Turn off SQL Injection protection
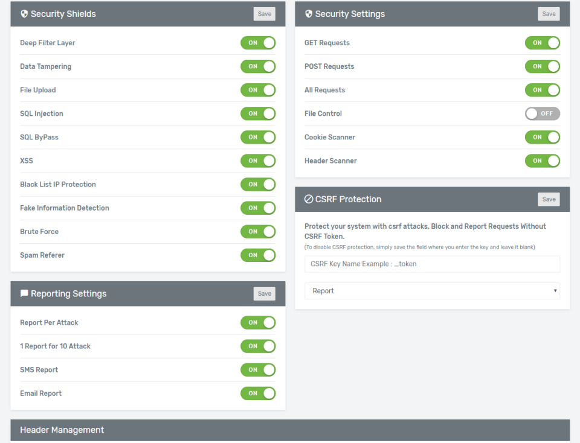 tap(258, 113)
